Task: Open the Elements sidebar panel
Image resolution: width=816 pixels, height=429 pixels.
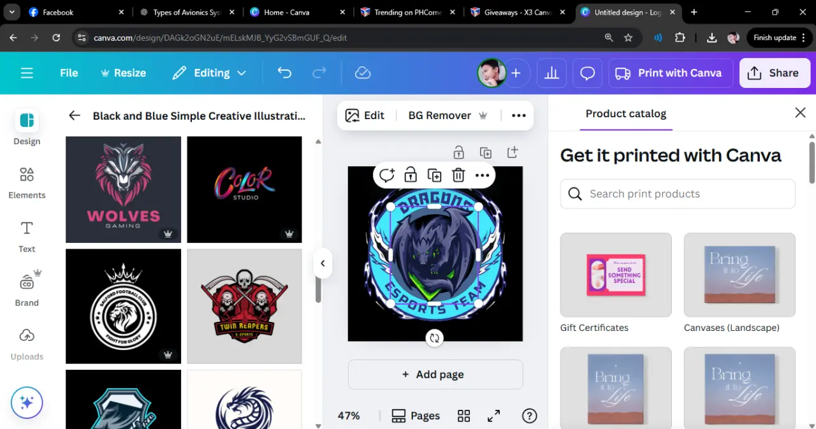Action: [27, 183]
